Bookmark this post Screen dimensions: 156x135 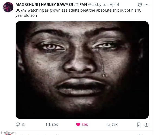click(139, 125)
